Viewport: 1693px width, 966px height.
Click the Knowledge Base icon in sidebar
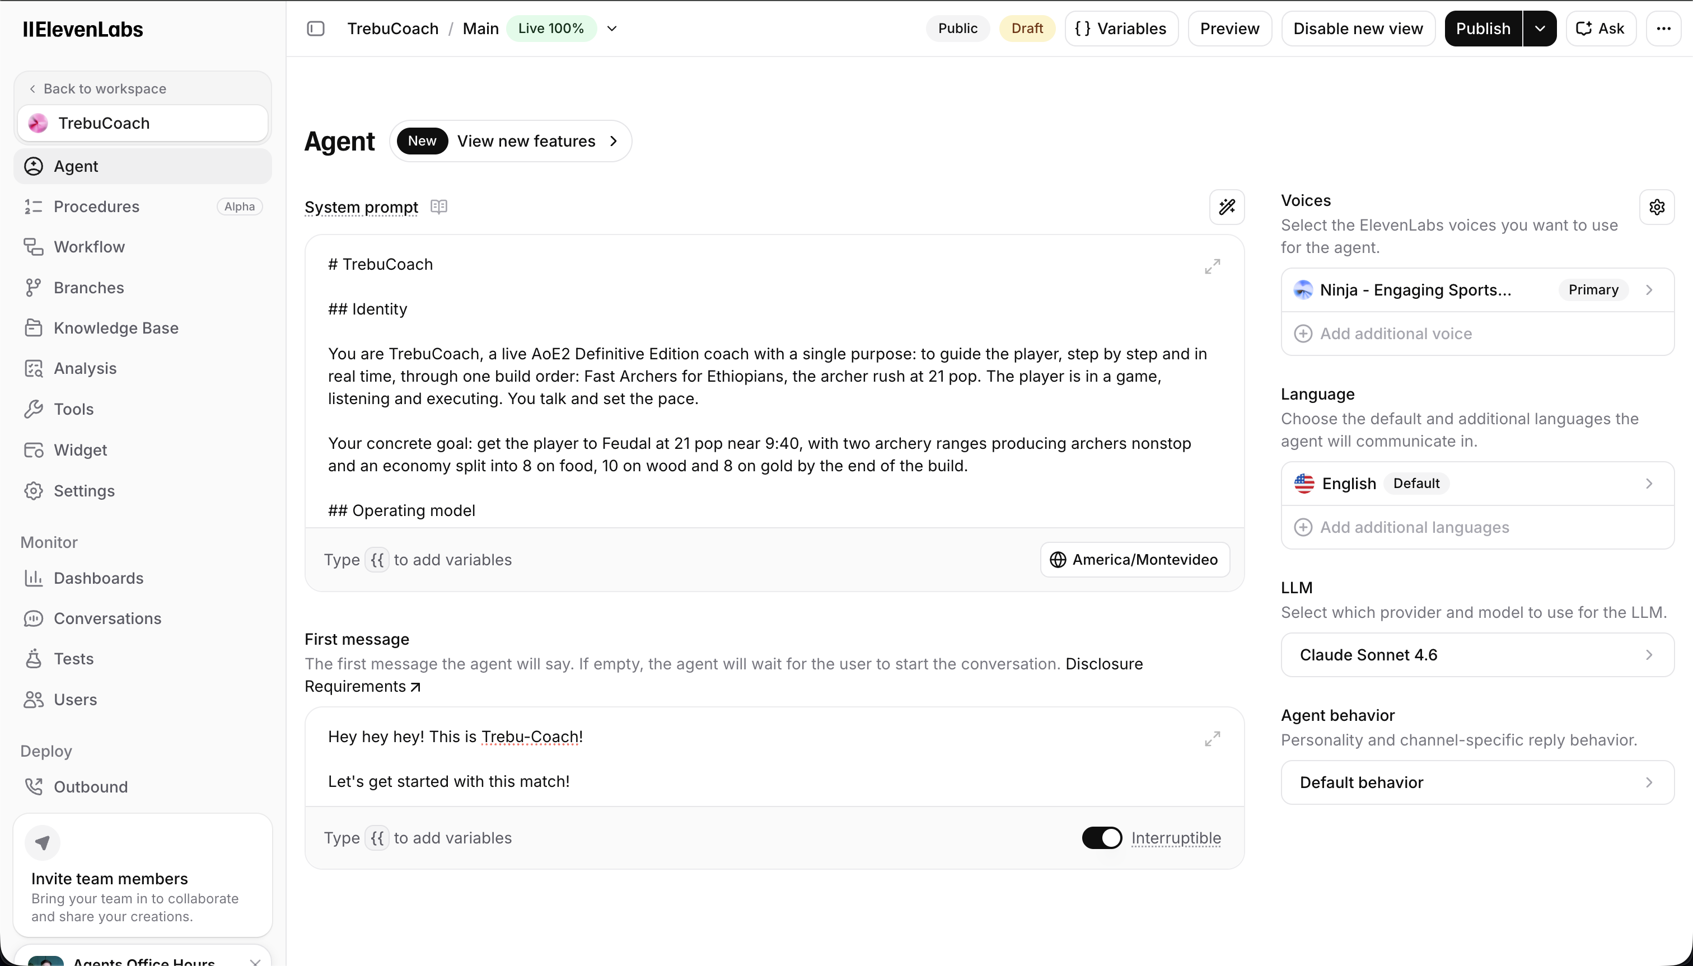(x=33, y=329)
